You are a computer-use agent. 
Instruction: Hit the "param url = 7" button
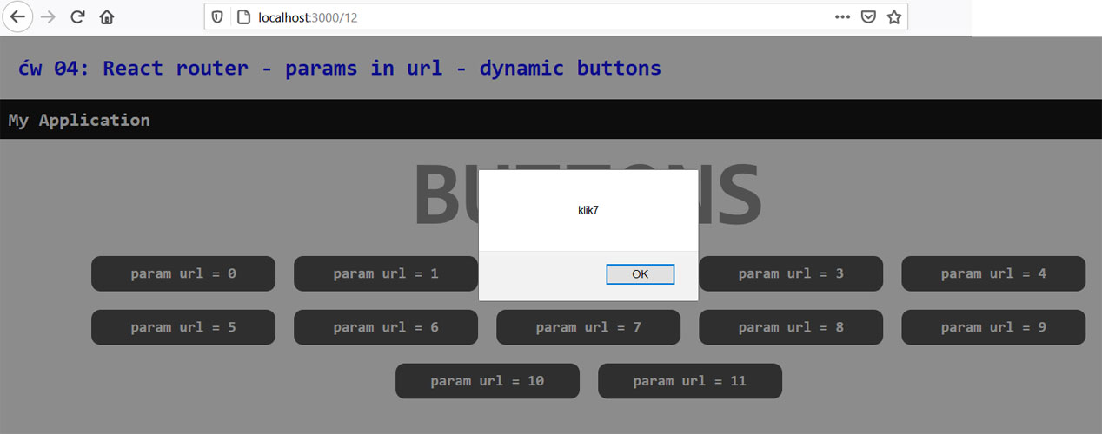coord(588,327)
